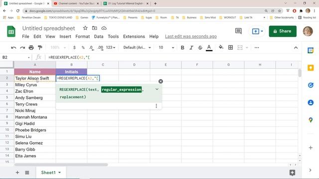The image size is (319, 179).
Task: Reload the page with browser refresh button
Action: [18, 11]
